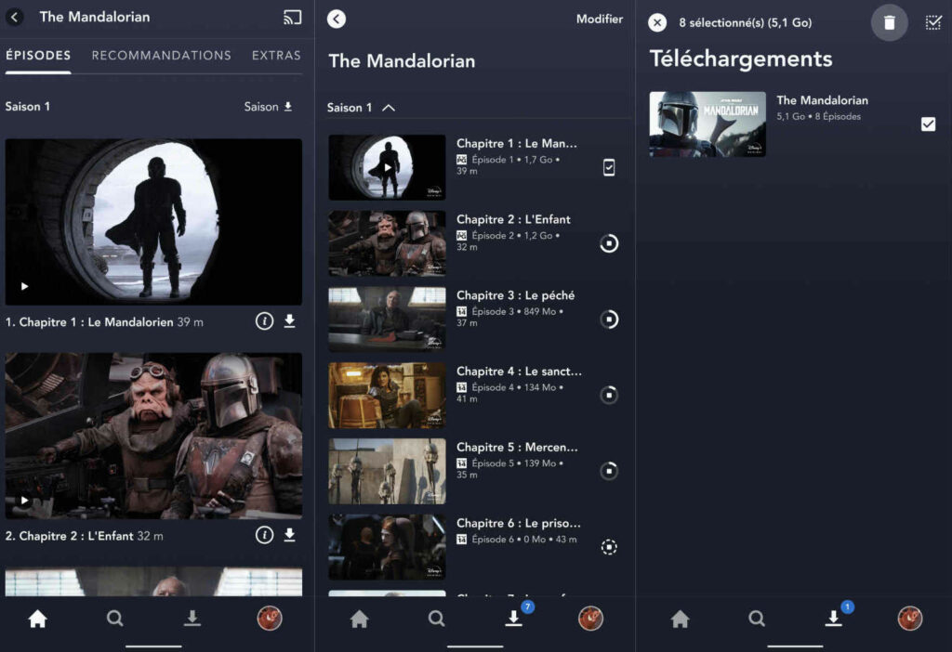952x652 pixels.
Task: Pause download of Chapitre 2 : L'Enfant
Action: tap(609, 243)
